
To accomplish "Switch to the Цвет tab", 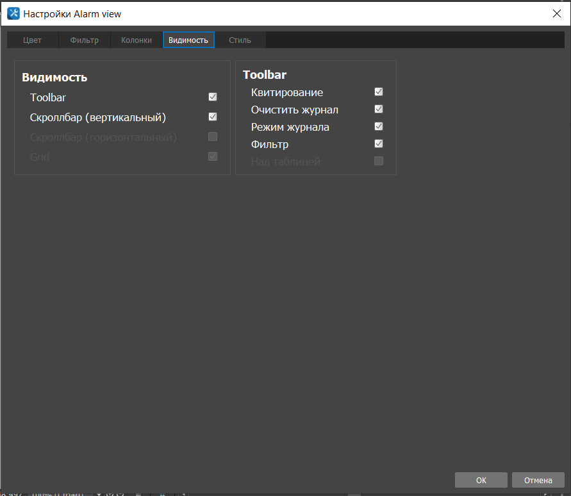I will pyautogui.click(x=33, y=40).
